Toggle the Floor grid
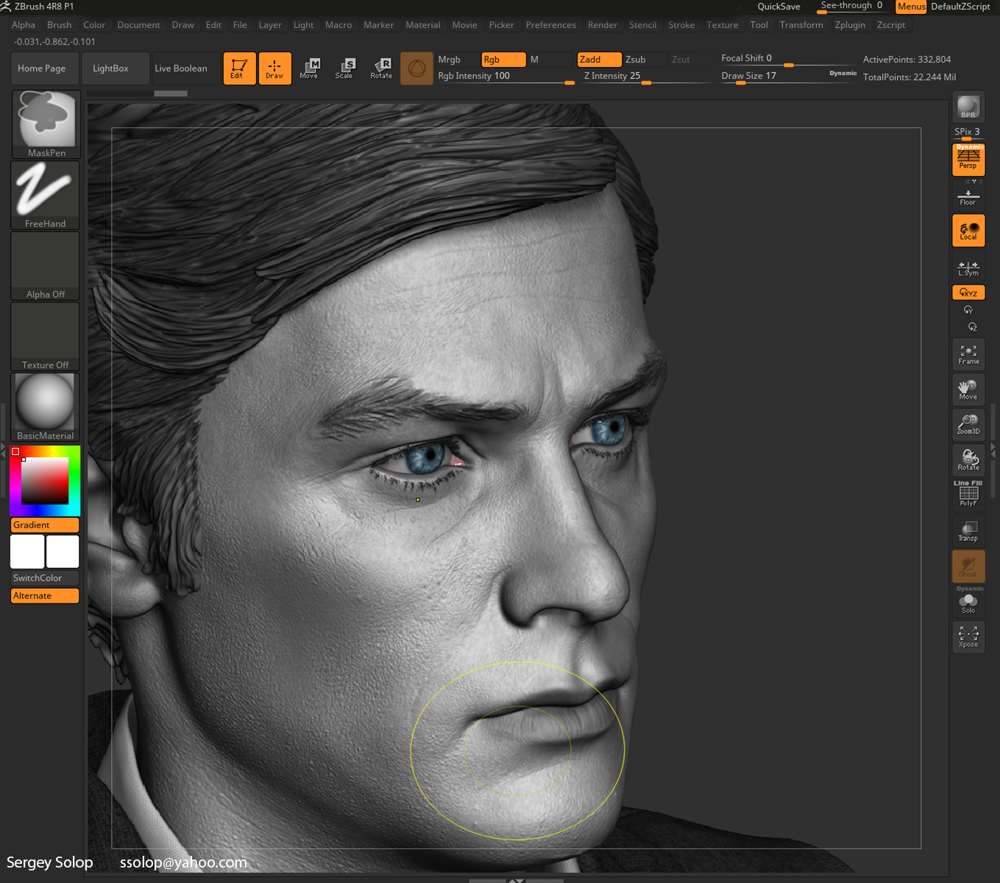Screen dimensions: 1000x883 968,196
